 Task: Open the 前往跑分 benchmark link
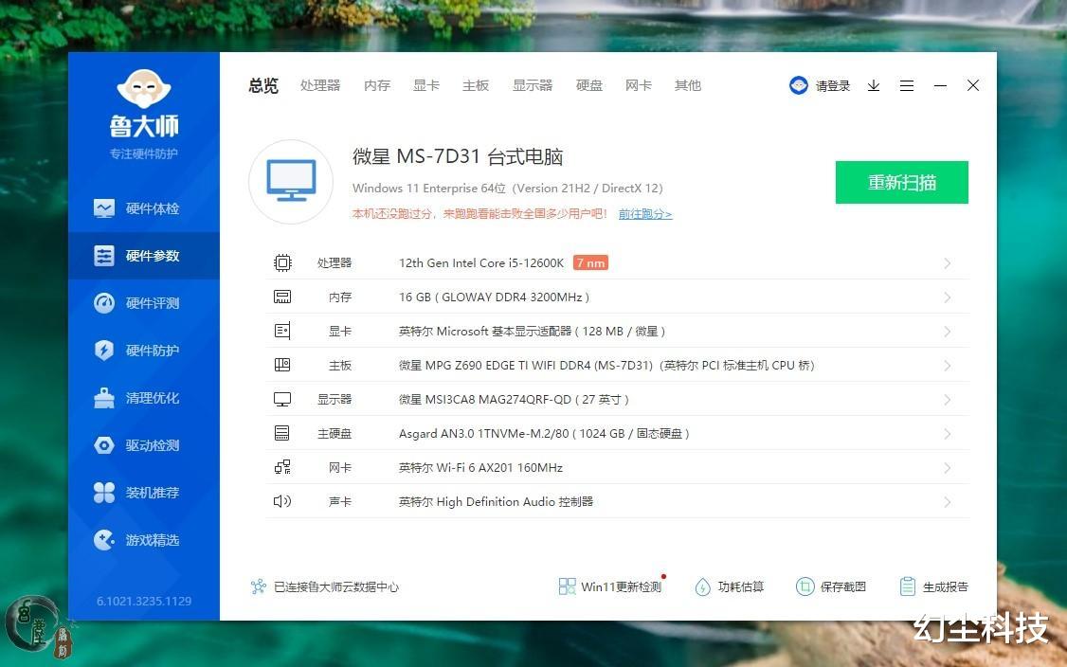645,214
